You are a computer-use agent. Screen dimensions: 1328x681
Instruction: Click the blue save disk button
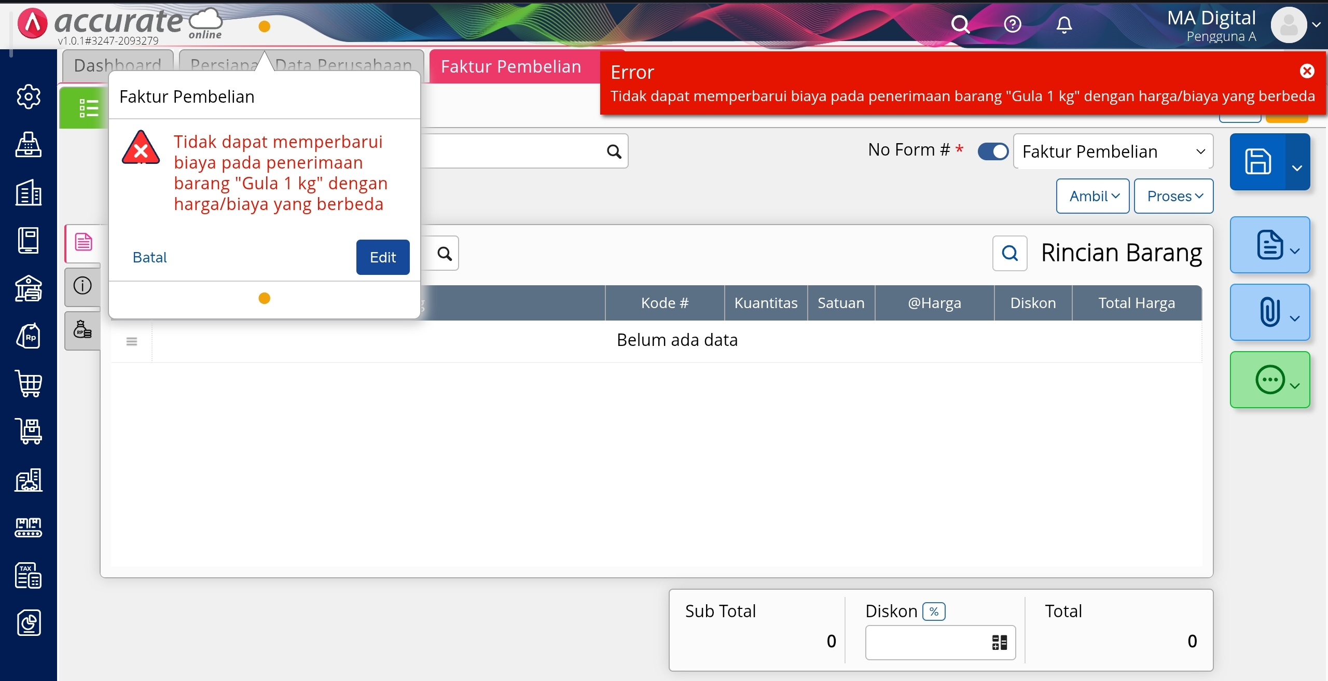tap(1258, 161)
